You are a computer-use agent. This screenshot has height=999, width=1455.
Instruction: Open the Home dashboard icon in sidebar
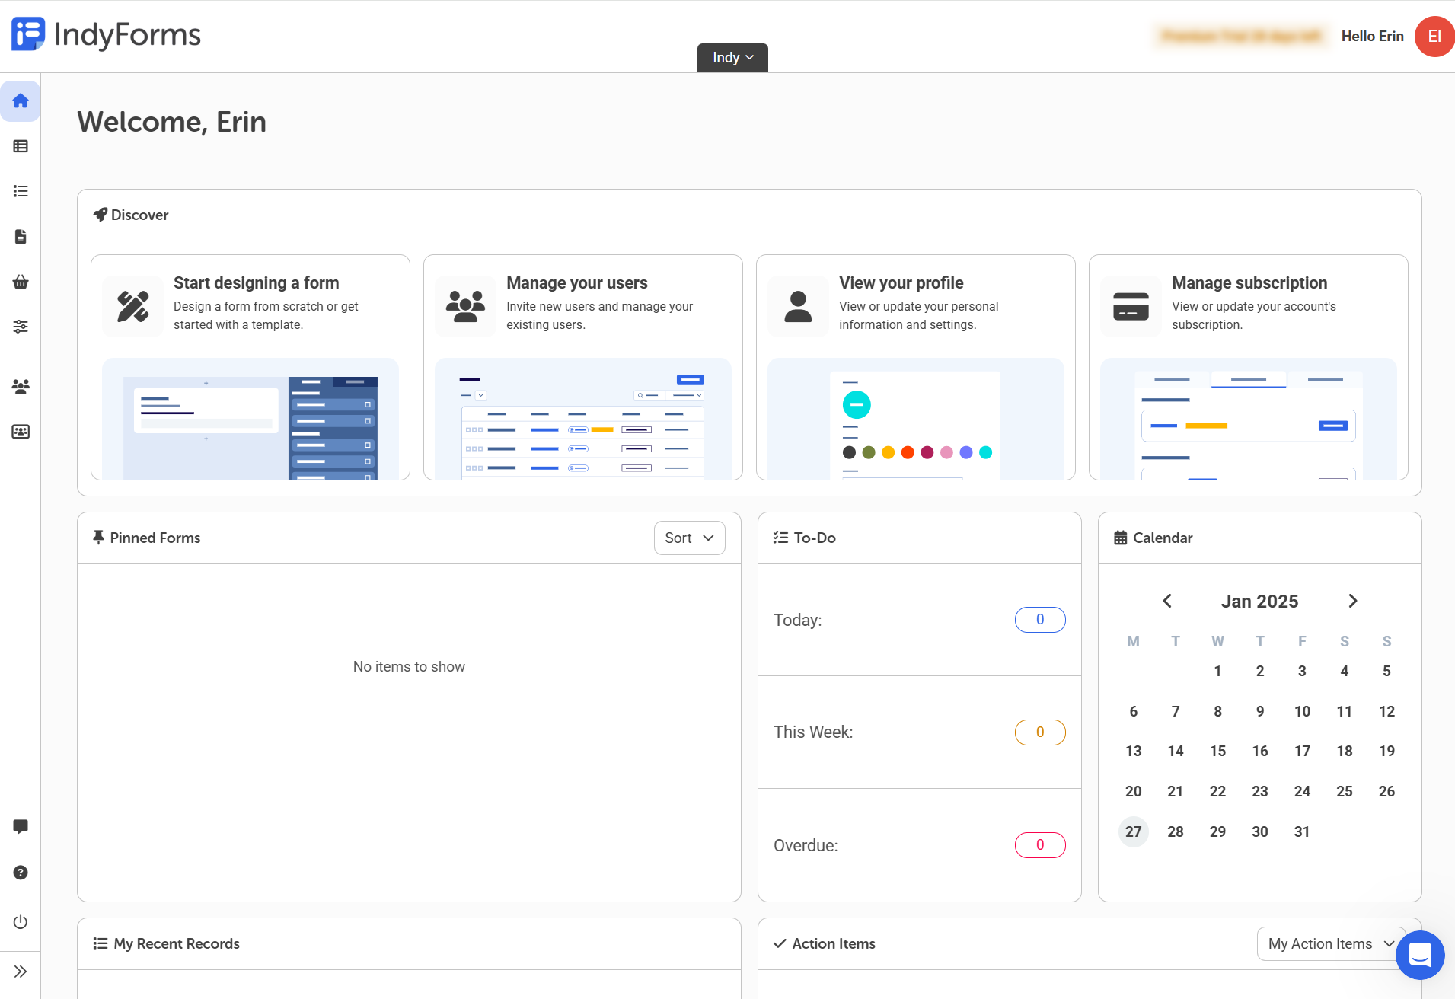click(x=21, y=101)
